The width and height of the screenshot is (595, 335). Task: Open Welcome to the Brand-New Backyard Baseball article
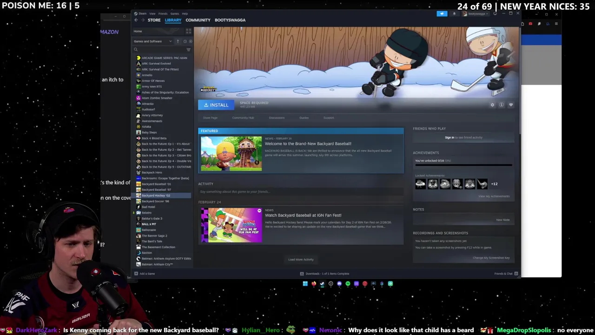click(308, 144)
